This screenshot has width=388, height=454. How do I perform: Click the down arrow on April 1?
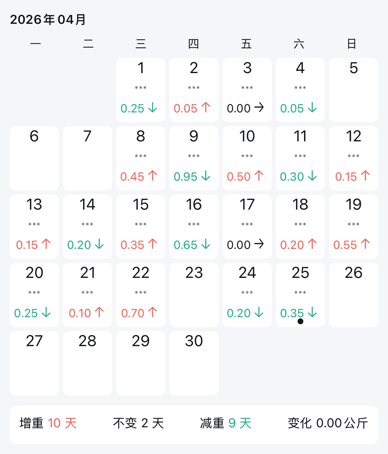click(153, 108)
